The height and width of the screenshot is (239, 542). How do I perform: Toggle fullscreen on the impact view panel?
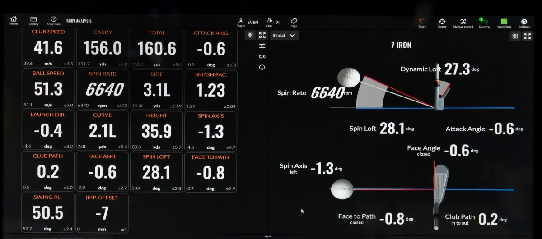(527, 36)
